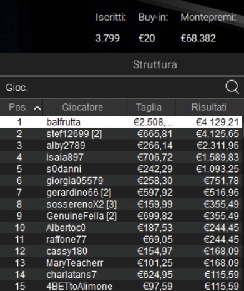Sort by the Pos. column arrow
This screenshot has width=244, height=291.
click(37, 108)
